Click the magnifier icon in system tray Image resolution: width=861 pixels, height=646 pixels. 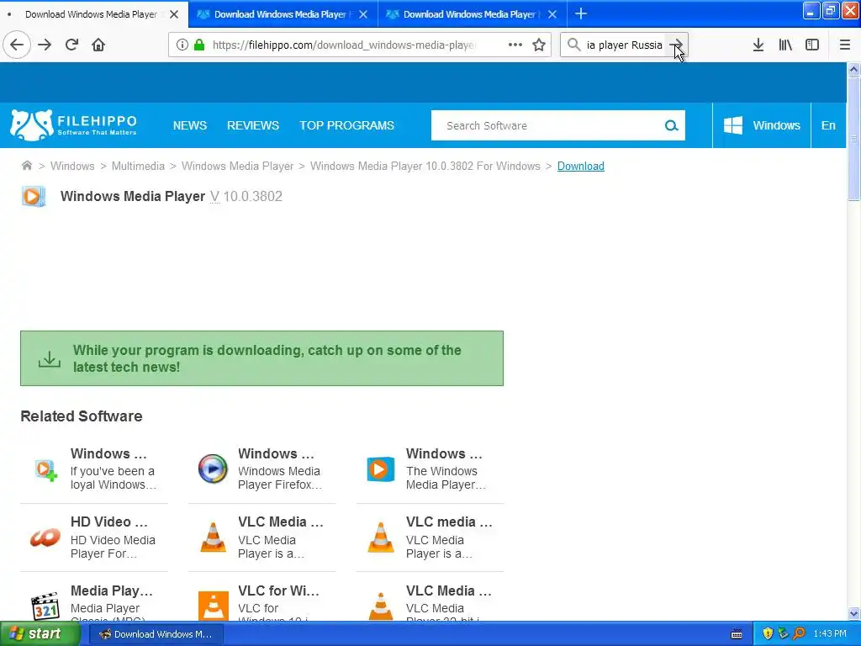800,633
